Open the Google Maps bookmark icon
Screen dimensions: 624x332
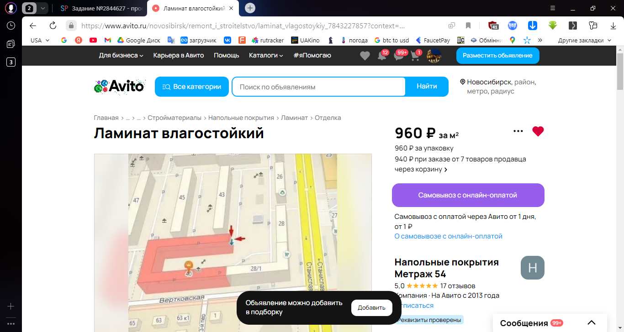coord(513,40)
